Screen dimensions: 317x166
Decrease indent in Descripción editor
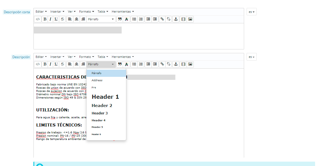[x=148, y=64]
